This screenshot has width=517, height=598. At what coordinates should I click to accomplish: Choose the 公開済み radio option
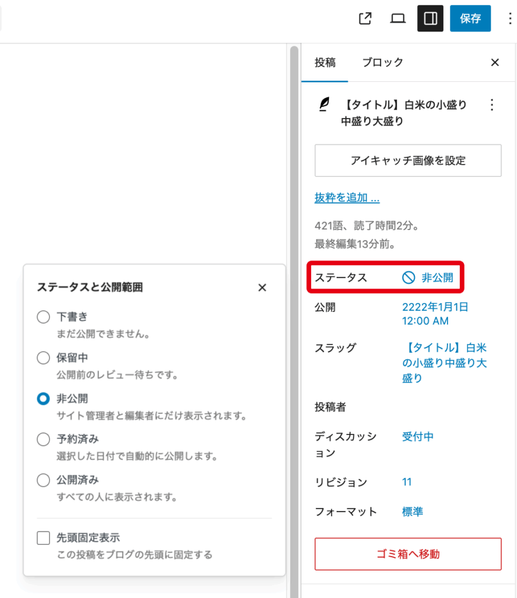(x=43, y=481)
